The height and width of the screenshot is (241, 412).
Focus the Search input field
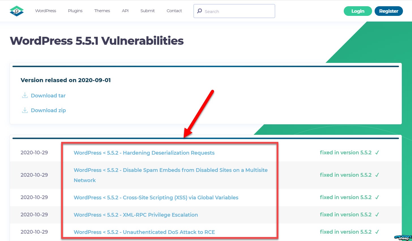234,11
